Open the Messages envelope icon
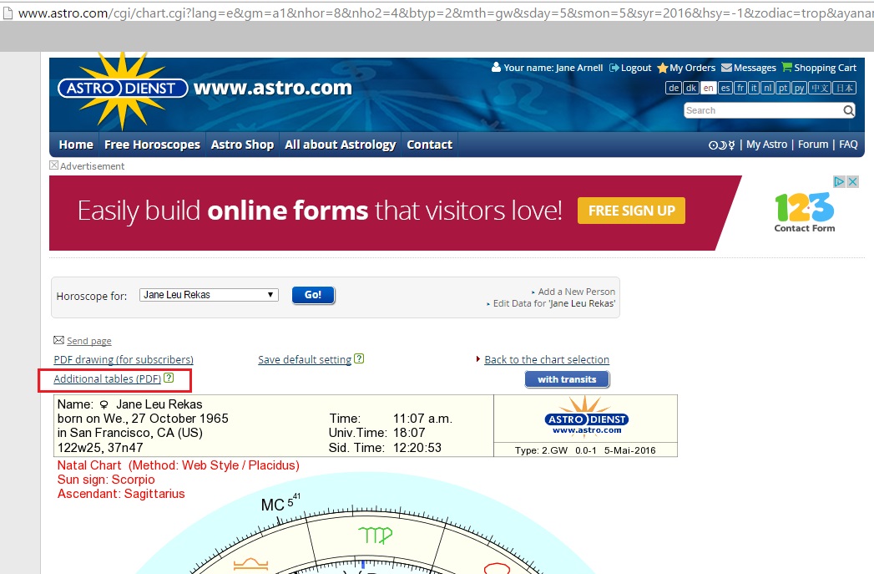874x574 pixels. pyautogui.click(x=727, y=68)
